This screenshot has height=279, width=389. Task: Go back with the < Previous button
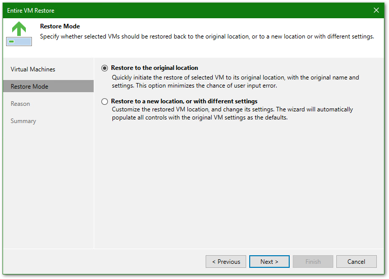(x=226, y=262)
